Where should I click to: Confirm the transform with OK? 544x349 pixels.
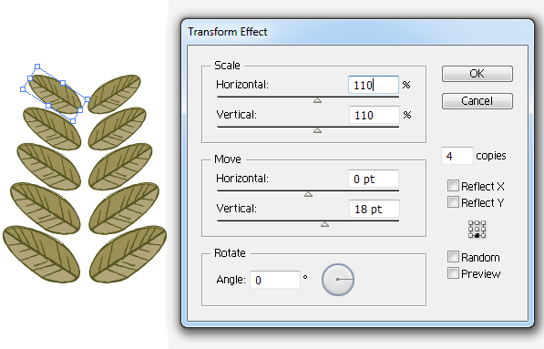pos(477,74)
